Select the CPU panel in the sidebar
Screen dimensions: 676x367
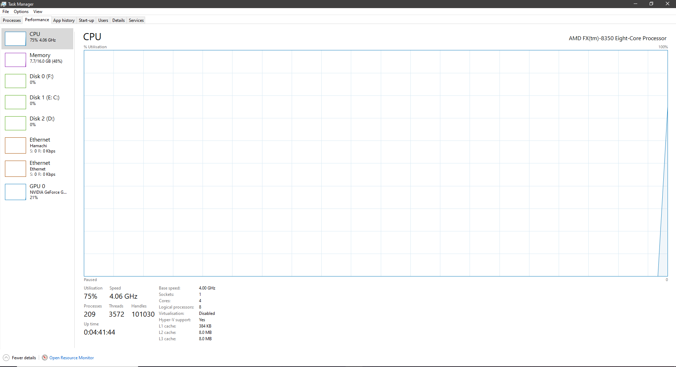38,39
